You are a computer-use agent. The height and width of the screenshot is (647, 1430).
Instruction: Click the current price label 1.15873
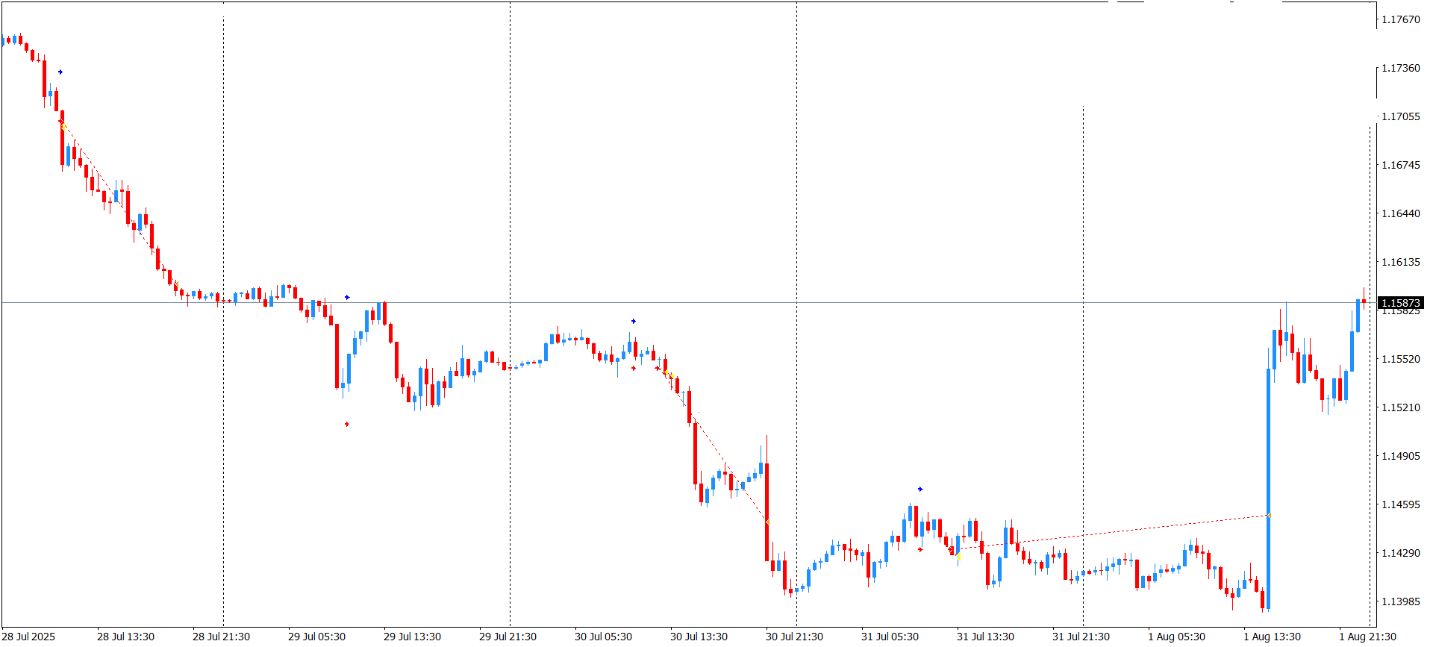click(x=1401, y=303)
